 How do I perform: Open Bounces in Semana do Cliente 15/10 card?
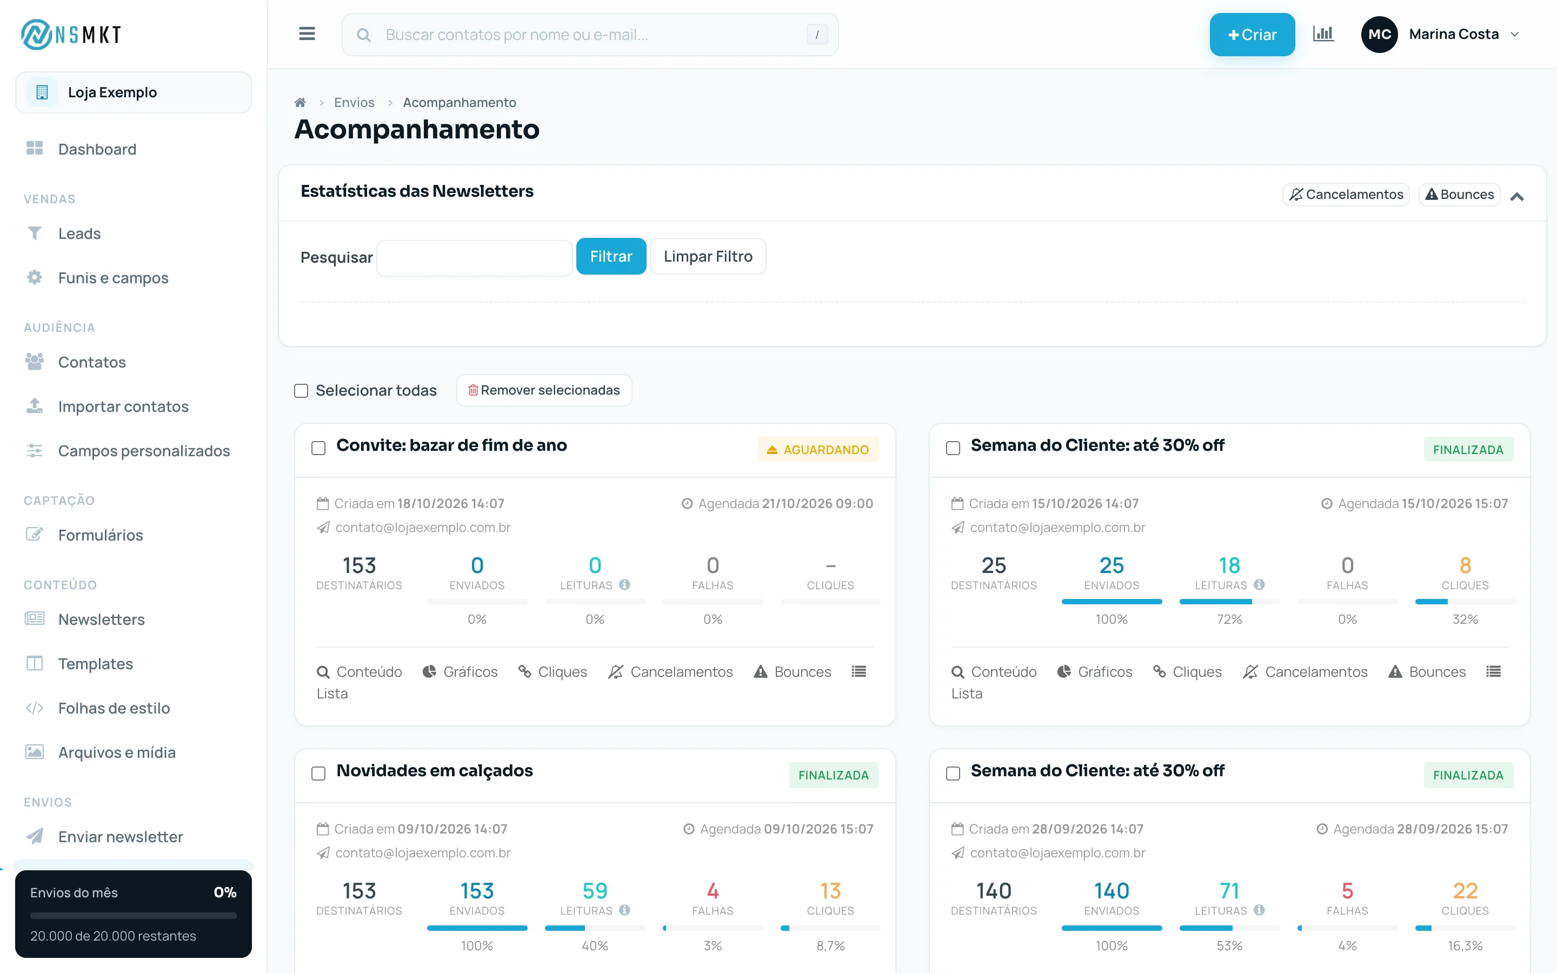coord(1427,671)
